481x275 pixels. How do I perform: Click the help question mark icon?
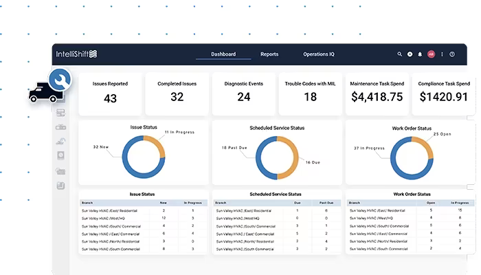[452, 54]
